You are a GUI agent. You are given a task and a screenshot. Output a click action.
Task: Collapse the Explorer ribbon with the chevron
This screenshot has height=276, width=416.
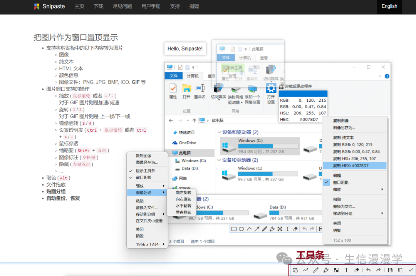(x=380, y=76)
